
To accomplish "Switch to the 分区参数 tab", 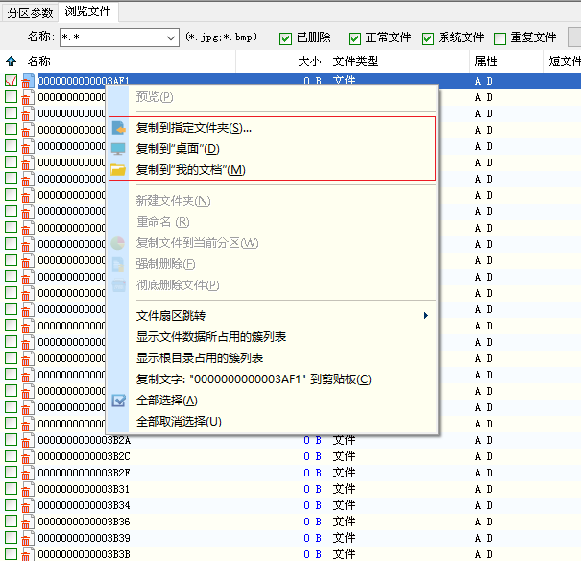I will 30,13.
